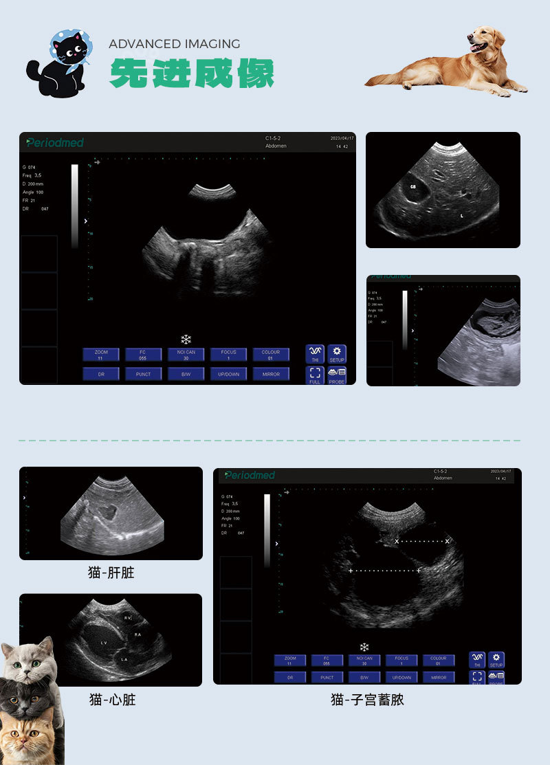
Task: Open SETUP gear on the top abdomen screen
Action: [x=337, y=354]
